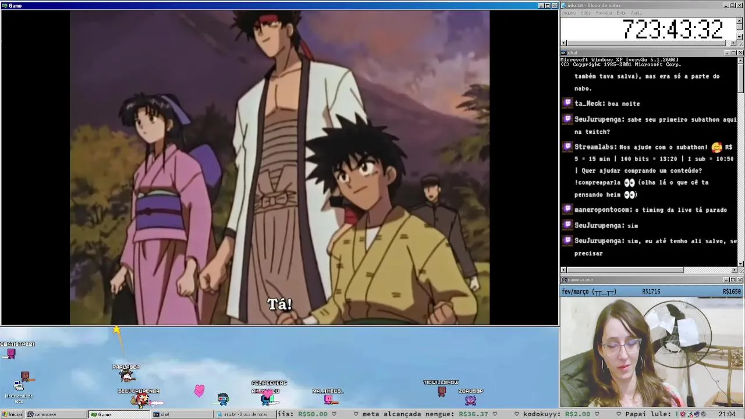Click Twitch badge beside 'sabe seu primeiro subathon' message
The height and width of the screenshot is (419, 745).
(567, 119)
